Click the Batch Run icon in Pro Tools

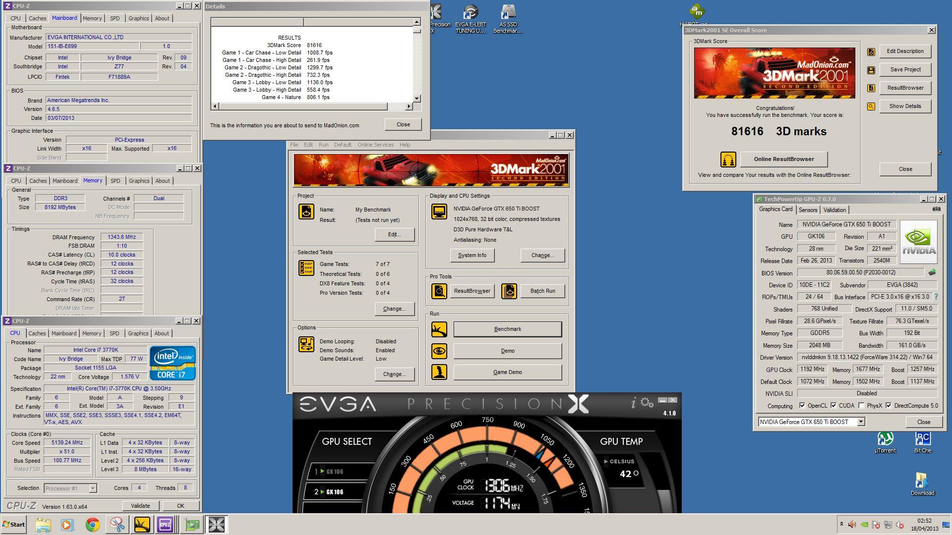(x=509, y=291)
